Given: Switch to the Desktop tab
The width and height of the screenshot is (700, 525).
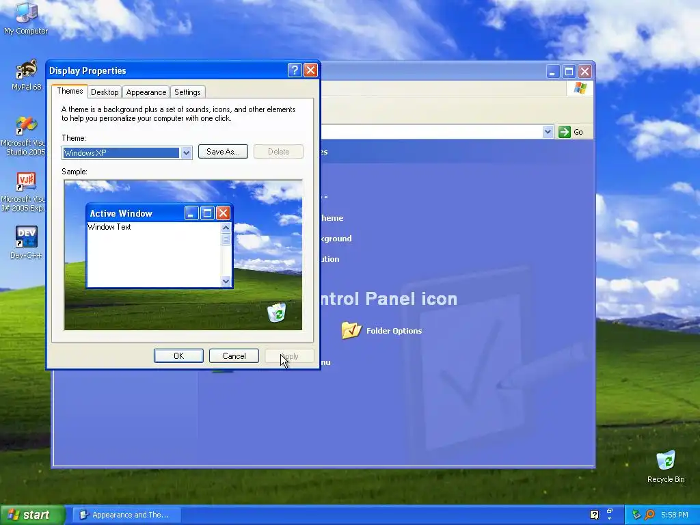Looking at the screenshot, I should 105,92.
